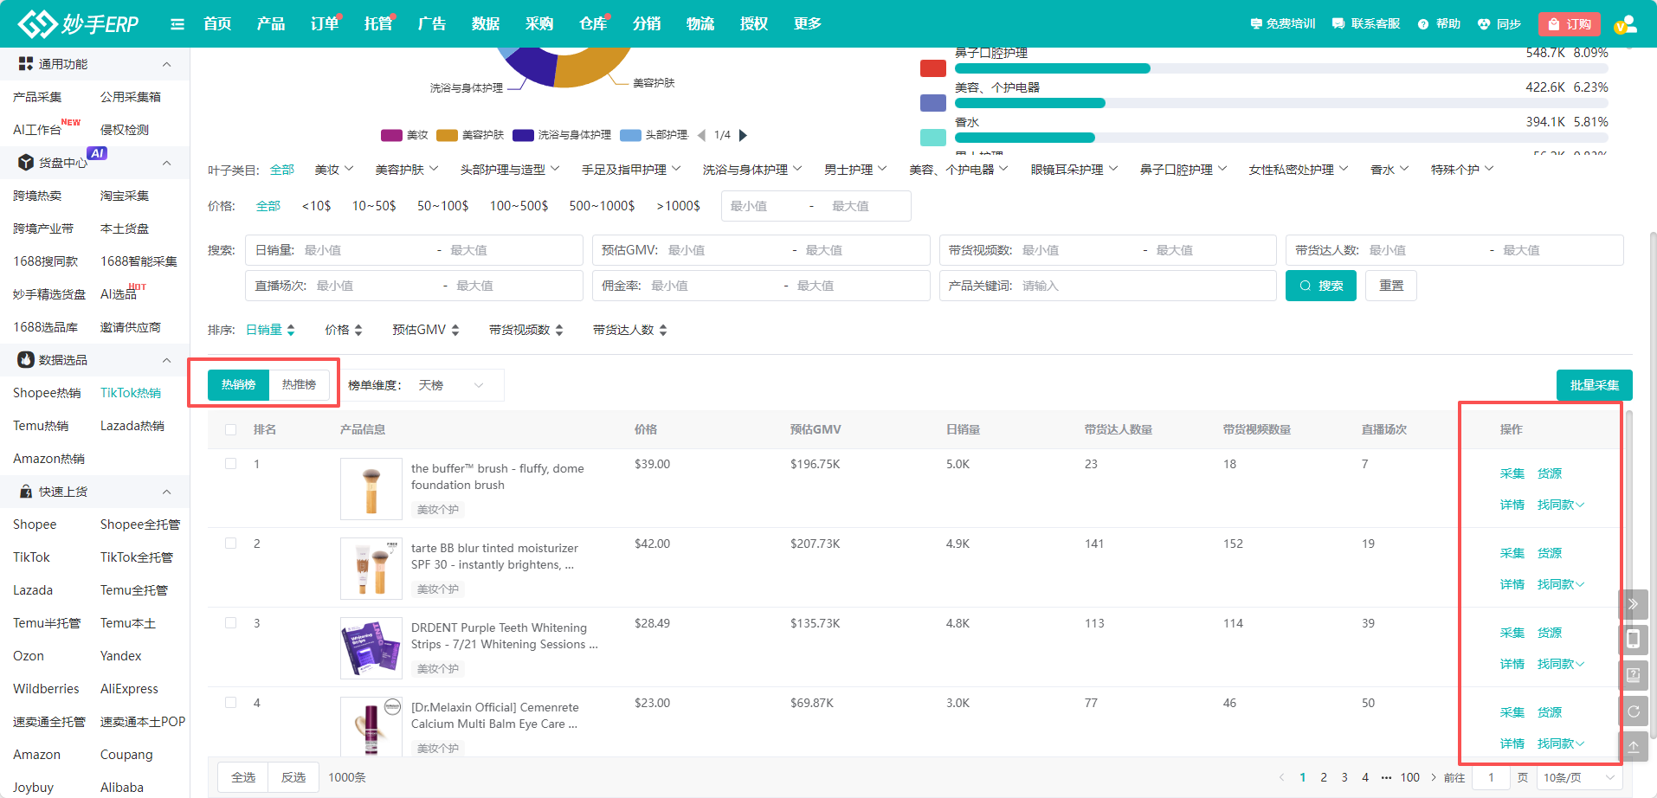This screenshot has width=1657, height=798.
Task: Click the 美妆 purple legend swatch
Action: point(392,135)
